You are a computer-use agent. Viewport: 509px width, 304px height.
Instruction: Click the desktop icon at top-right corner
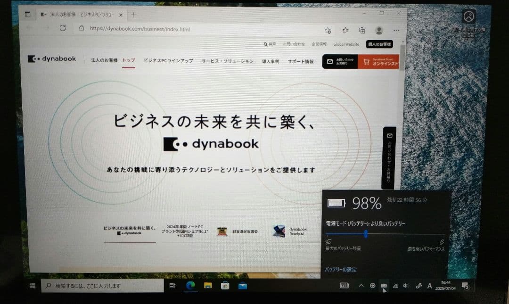[469, 16]
